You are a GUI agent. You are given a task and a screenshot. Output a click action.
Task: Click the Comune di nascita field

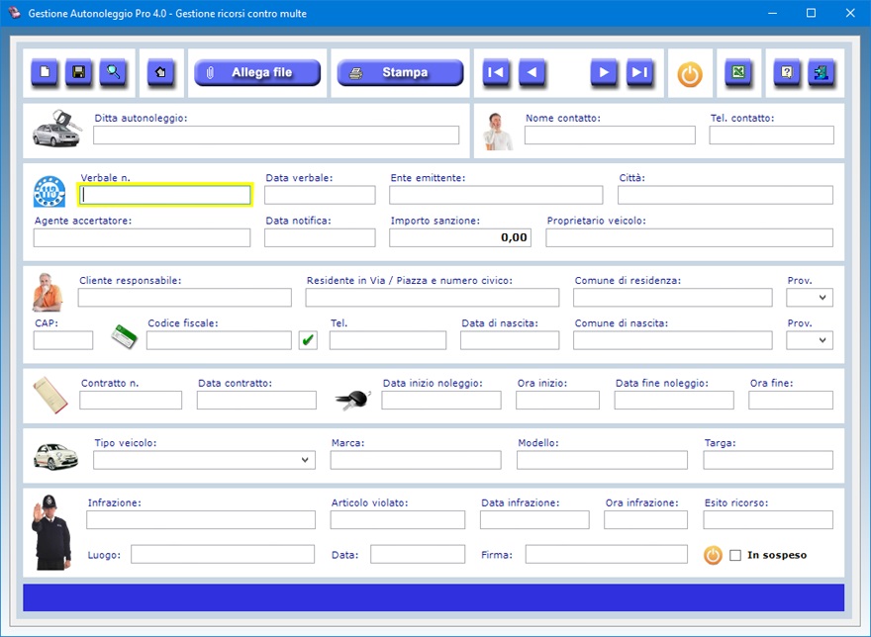pyautogui.click(x=673, y=340)
